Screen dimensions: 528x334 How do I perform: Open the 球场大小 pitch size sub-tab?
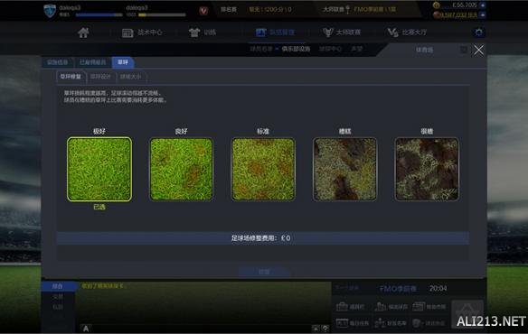(131, 77)
